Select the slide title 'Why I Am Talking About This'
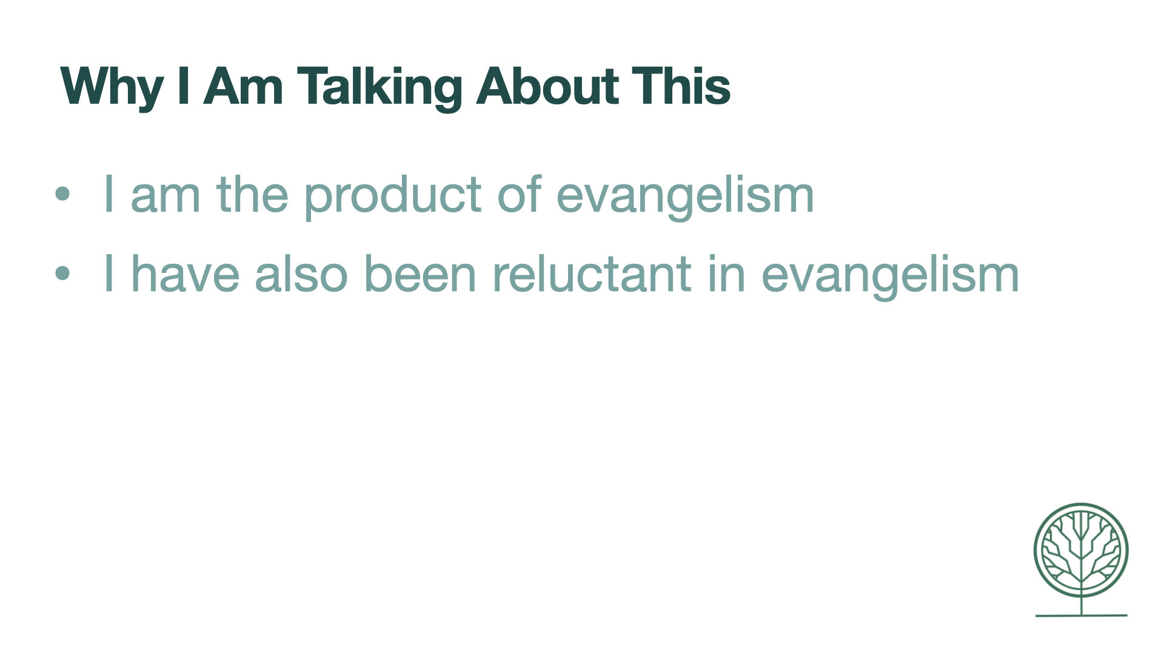1164x655 pixels. 395,87
